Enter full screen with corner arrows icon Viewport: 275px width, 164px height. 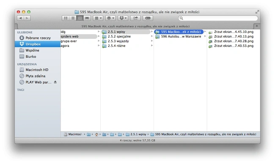pyautogui.click(x=257, y=12)
